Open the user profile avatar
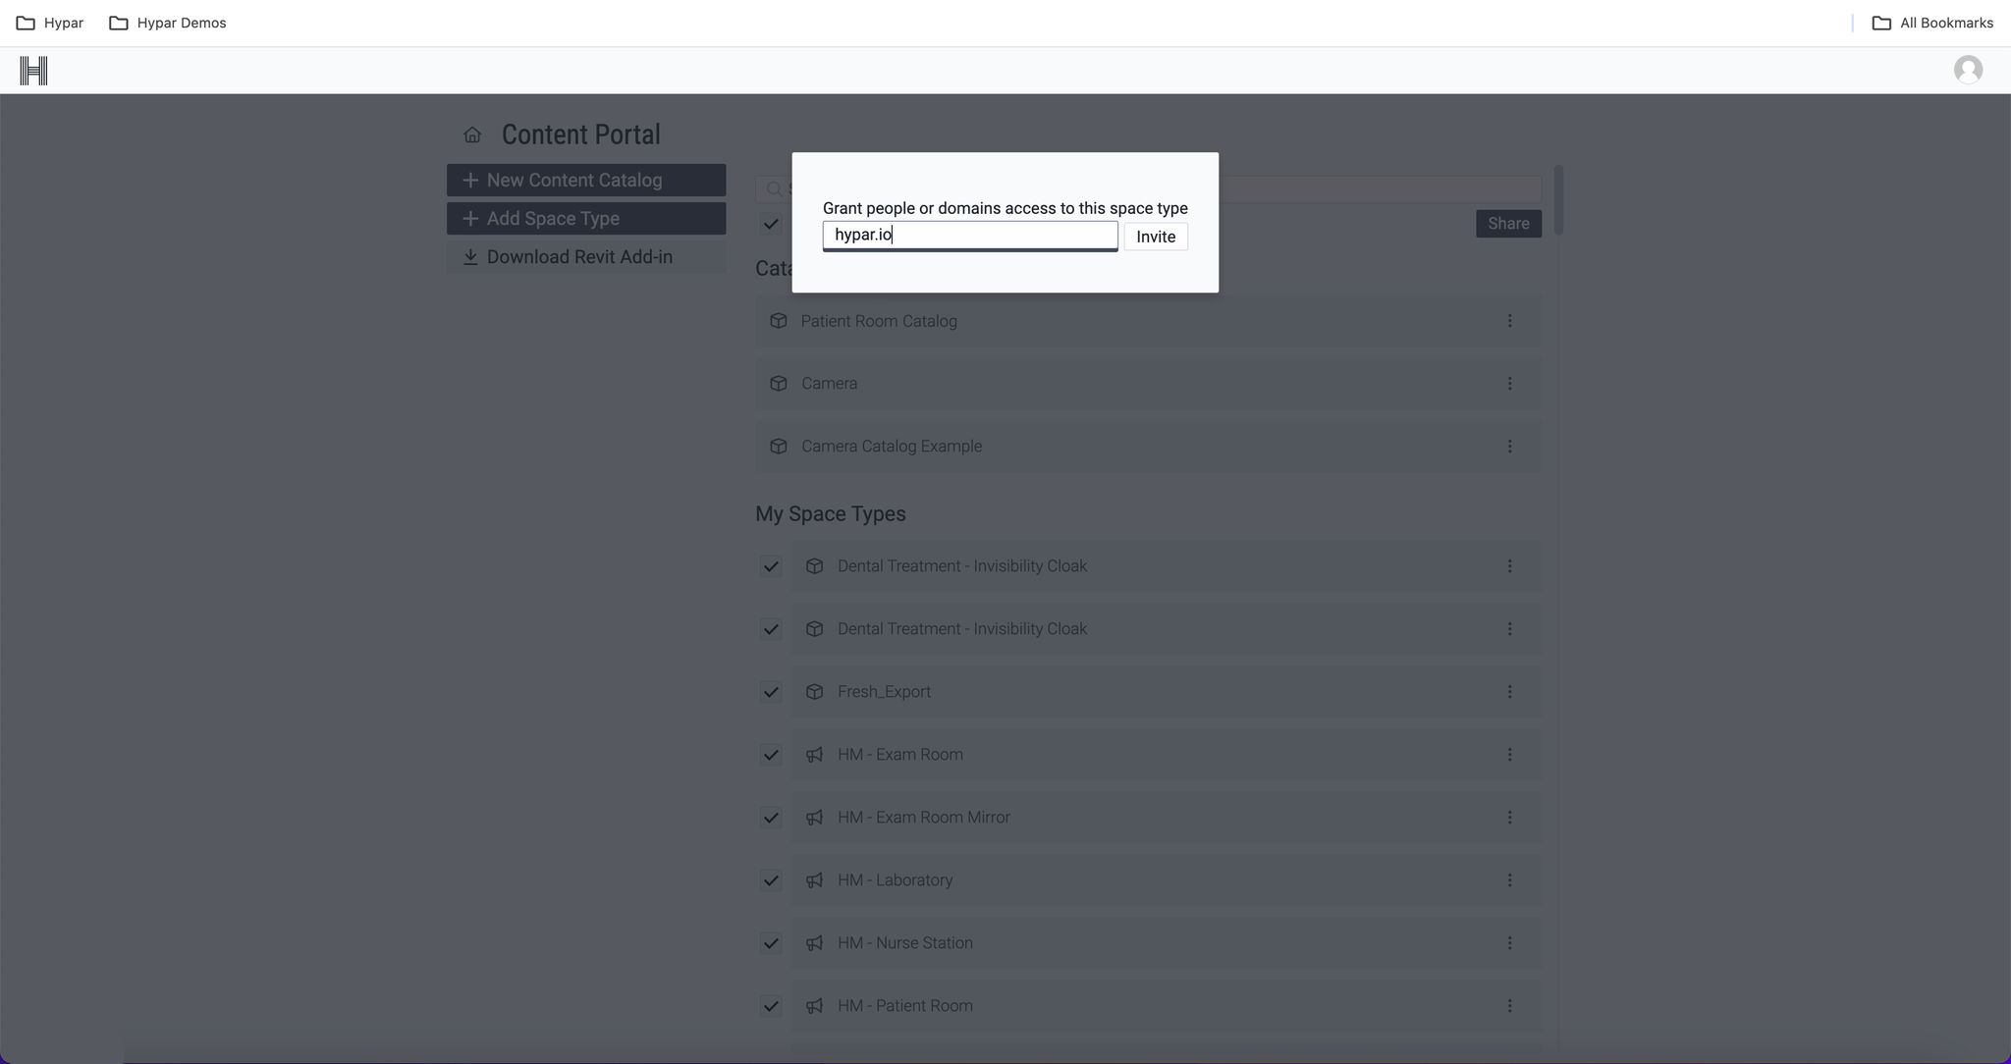Screen dimensions: 2011x1064 (1968, 70)
